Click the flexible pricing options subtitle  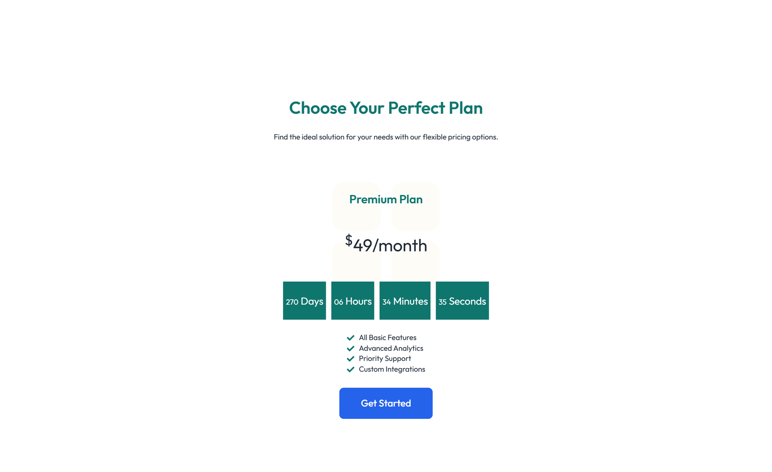click(x=386, y=137)
